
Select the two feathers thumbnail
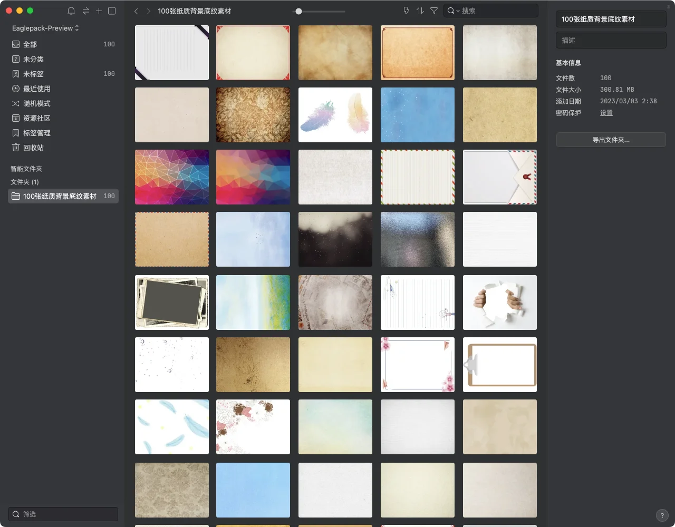coord(335,115)
